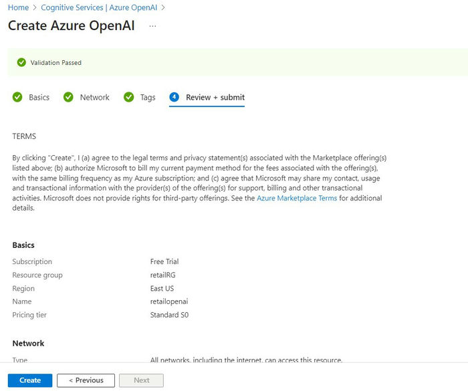Viewport: 468px width, 391px height.
Task: Open the ellipsis more options menu
Action: 152,26
